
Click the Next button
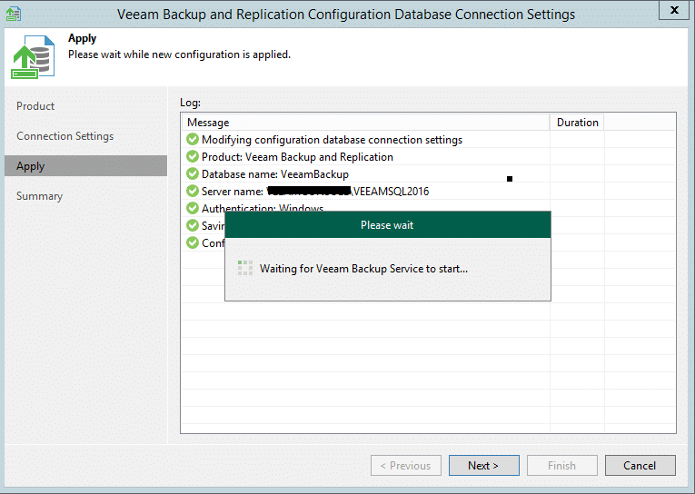(x=483, y=466)
